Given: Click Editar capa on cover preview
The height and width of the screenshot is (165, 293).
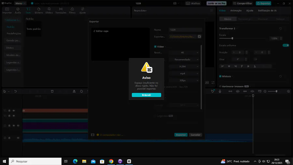Looking at the screenshot, I should 101,31.
